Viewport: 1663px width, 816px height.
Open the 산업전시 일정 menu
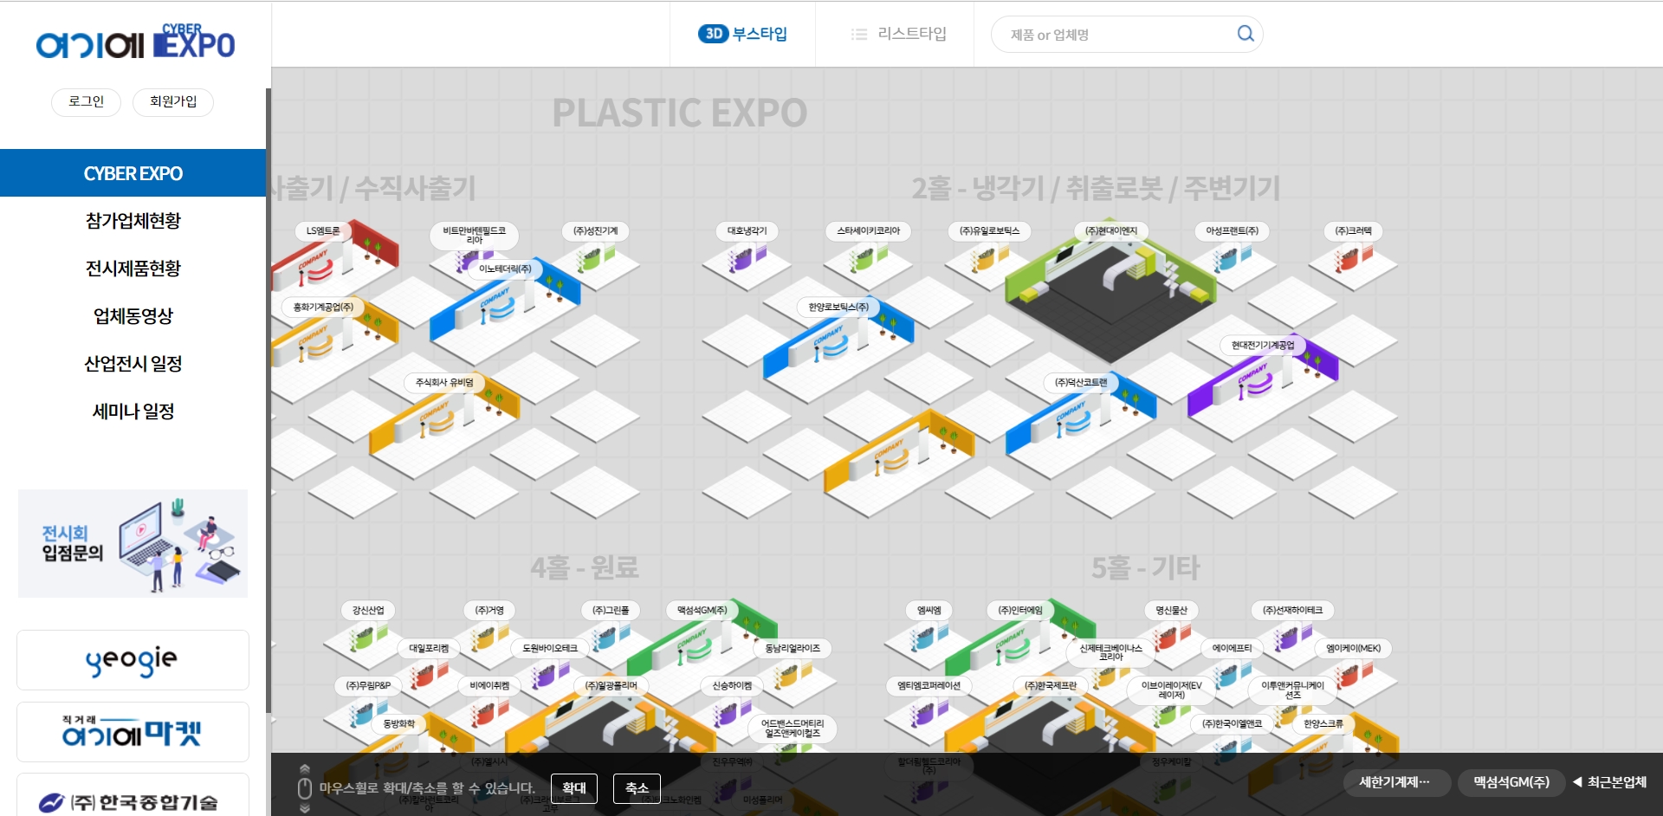point(133,364)
